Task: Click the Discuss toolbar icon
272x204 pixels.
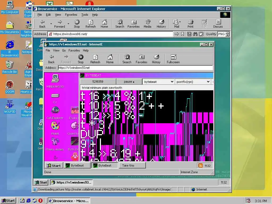Action: pyautogui.click(x=218, y=24)
